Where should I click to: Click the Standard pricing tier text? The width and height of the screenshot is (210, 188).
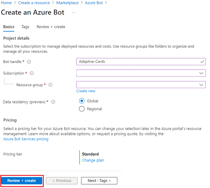click(90, 154)
